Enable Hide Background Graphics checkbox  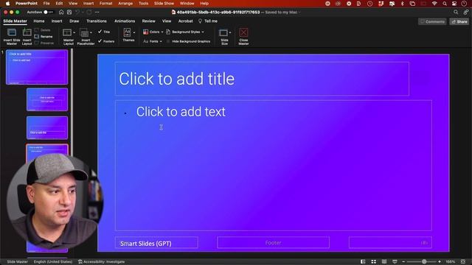(168, 41)
